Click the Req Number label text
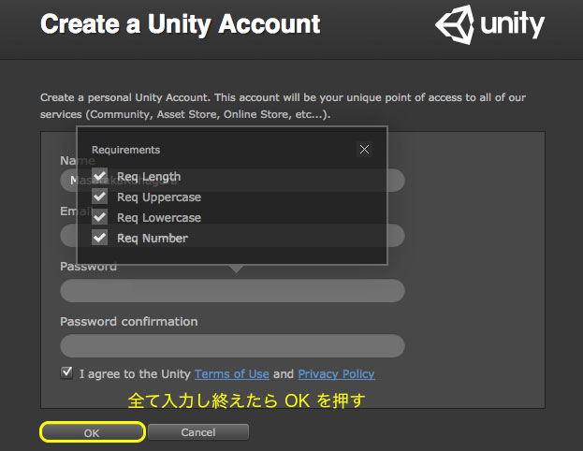Viewport: 583px width, 451px height. point(153,239)
